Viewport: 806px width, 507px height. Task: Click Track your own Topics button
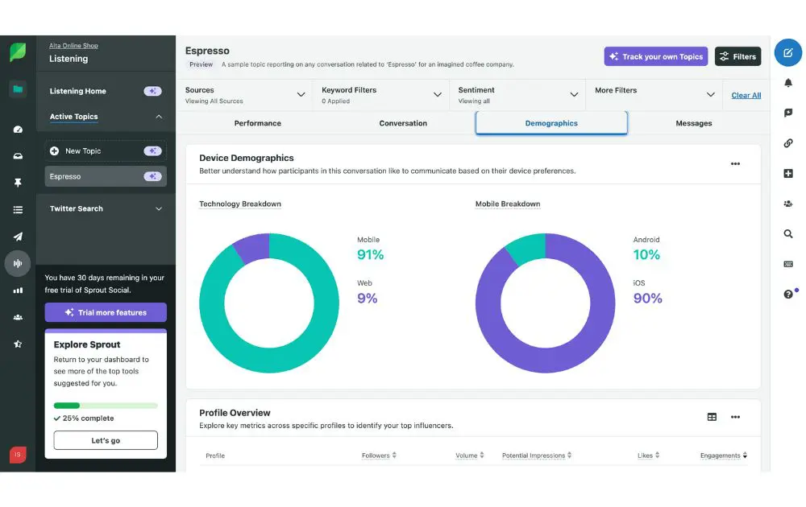coord(655,56)
